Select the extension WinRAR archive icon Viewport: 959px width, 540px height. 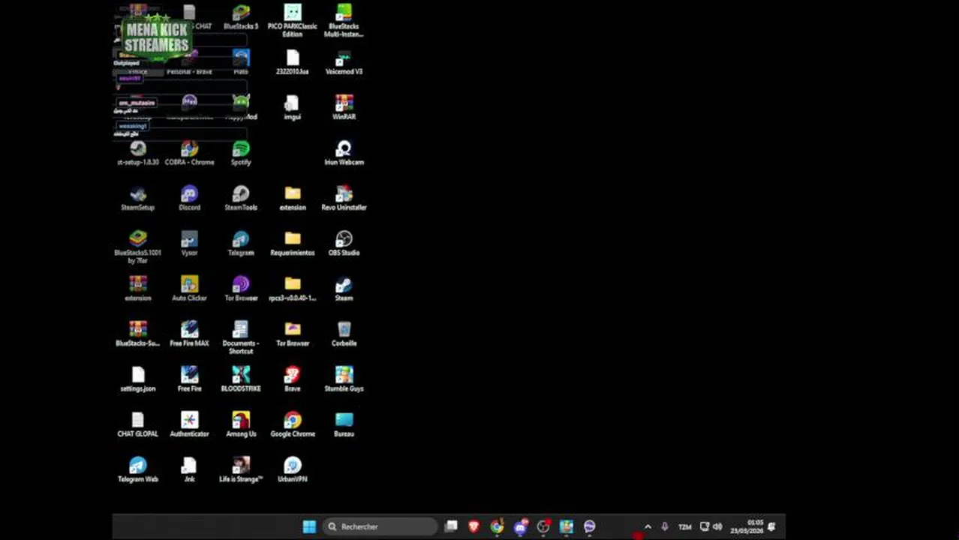(138, 289)
